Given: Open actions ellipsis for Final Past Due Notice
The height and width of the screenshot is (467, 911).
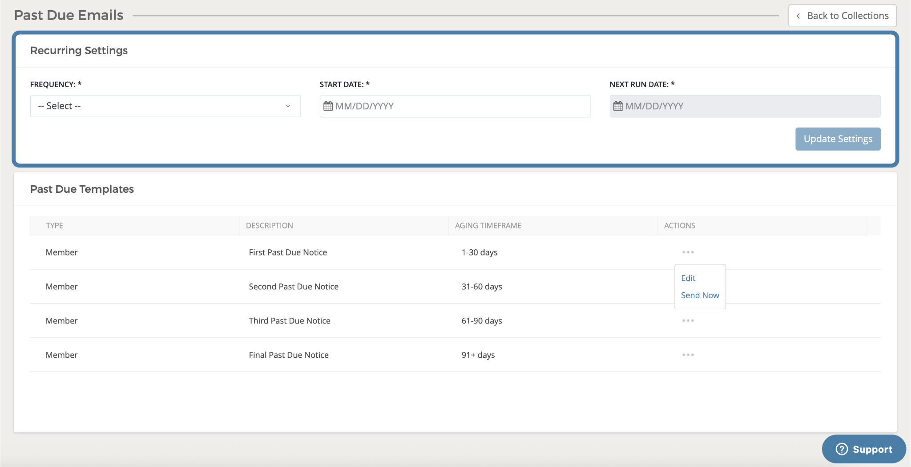Looking at the screenshot, I should [x=688, y=355].
